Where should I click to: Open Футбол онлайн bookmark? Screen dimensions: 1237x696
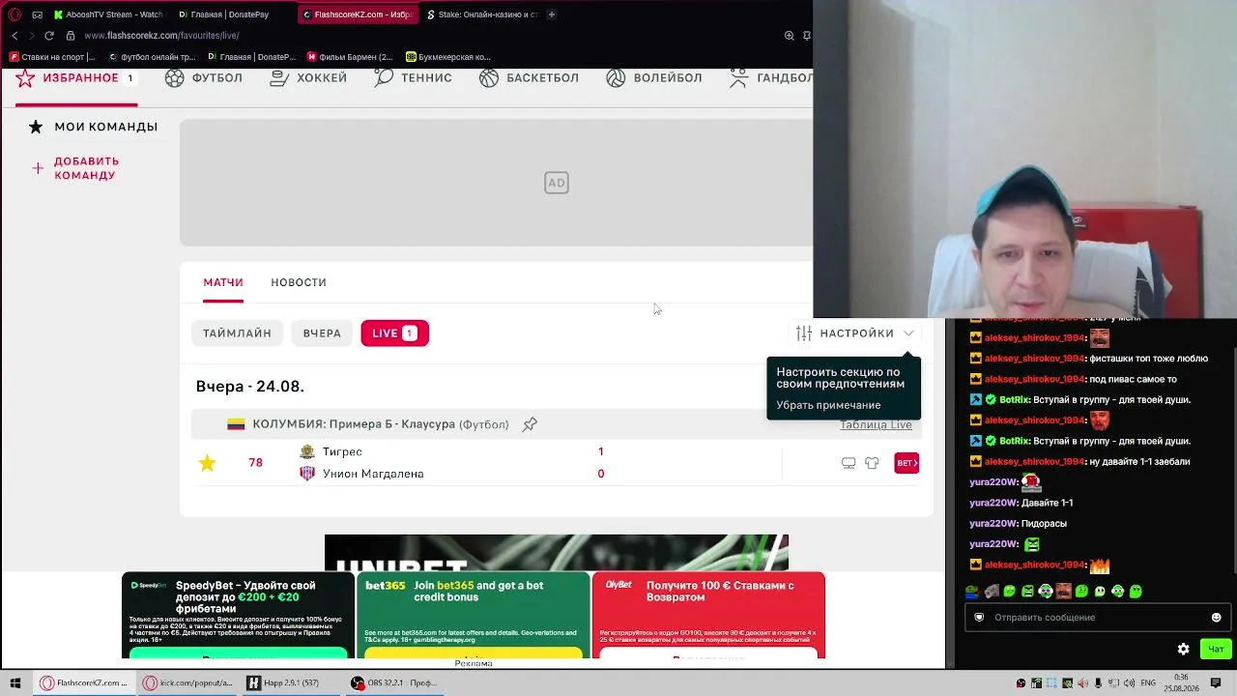pyautogui.click(x=152, y=57)
